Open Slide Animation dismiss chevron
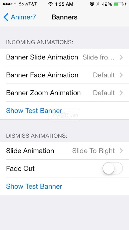This screenshot has height=230, width=129. [x=121, y=151]
